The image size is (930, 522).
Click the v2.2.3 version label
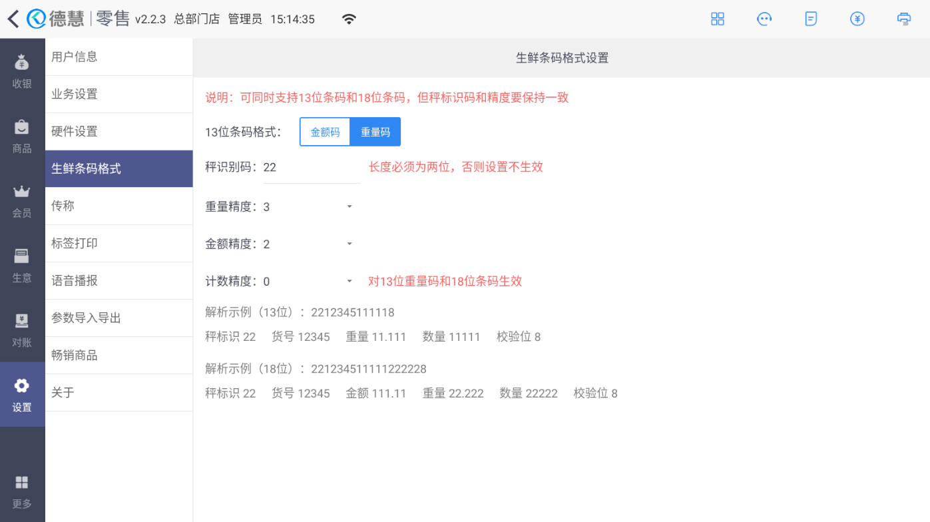pyautogui.click(x=150, y=19)
